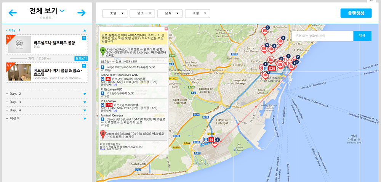The height and width of the screenshot is (182, 381).
Task: Select camera marker 3 near El Guinardó
Action: [x=264, y=31]
